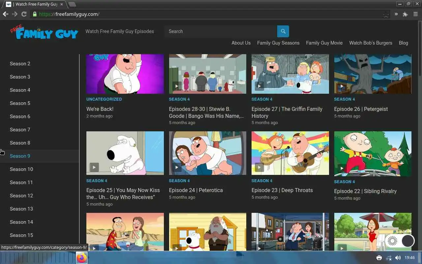Open Season 14 in the sidebar
The height and width of the screenshot is (264, 422).
tap(21, 222)
